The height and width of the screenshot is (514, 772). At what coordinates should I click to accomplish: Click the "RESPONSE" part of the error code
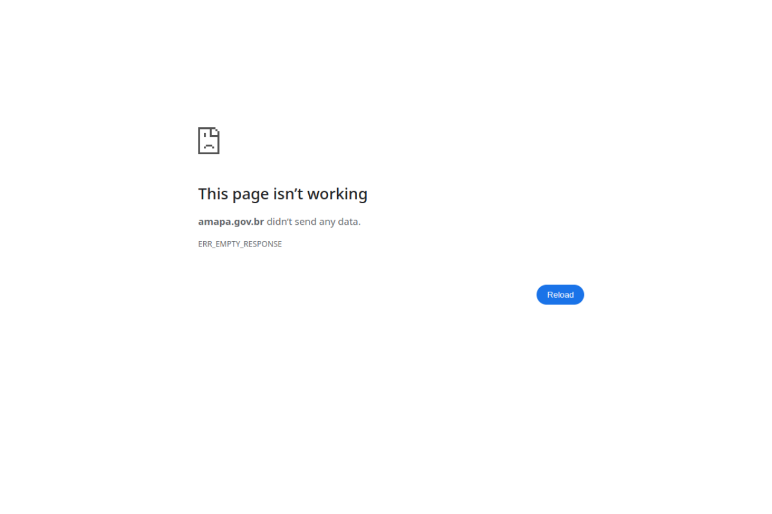263,244
